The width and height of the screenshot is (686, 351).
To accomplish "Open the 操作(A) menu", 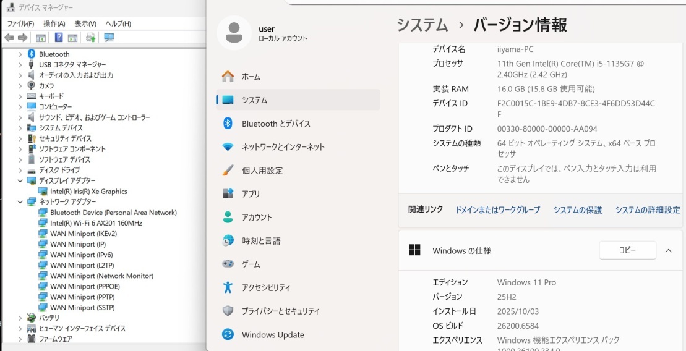I will (x=54, y=23).
